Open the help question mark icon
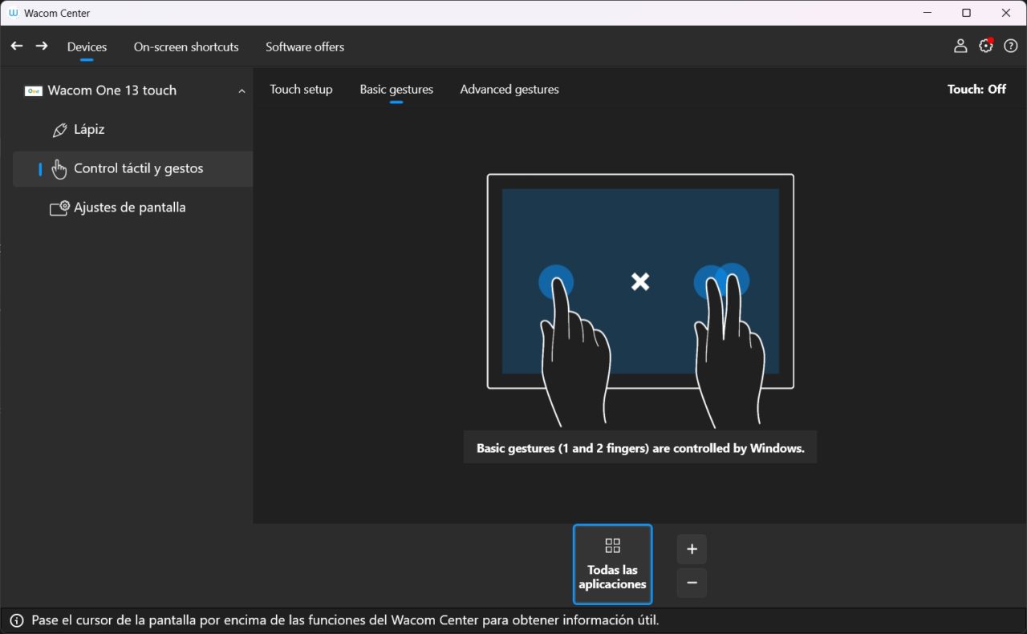This screenshot has width=1027, height=634. (x=1011, y=46)
